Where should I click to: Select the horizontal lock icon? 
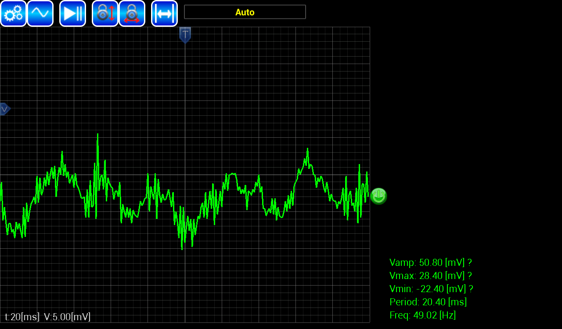[x=132, y=13]
